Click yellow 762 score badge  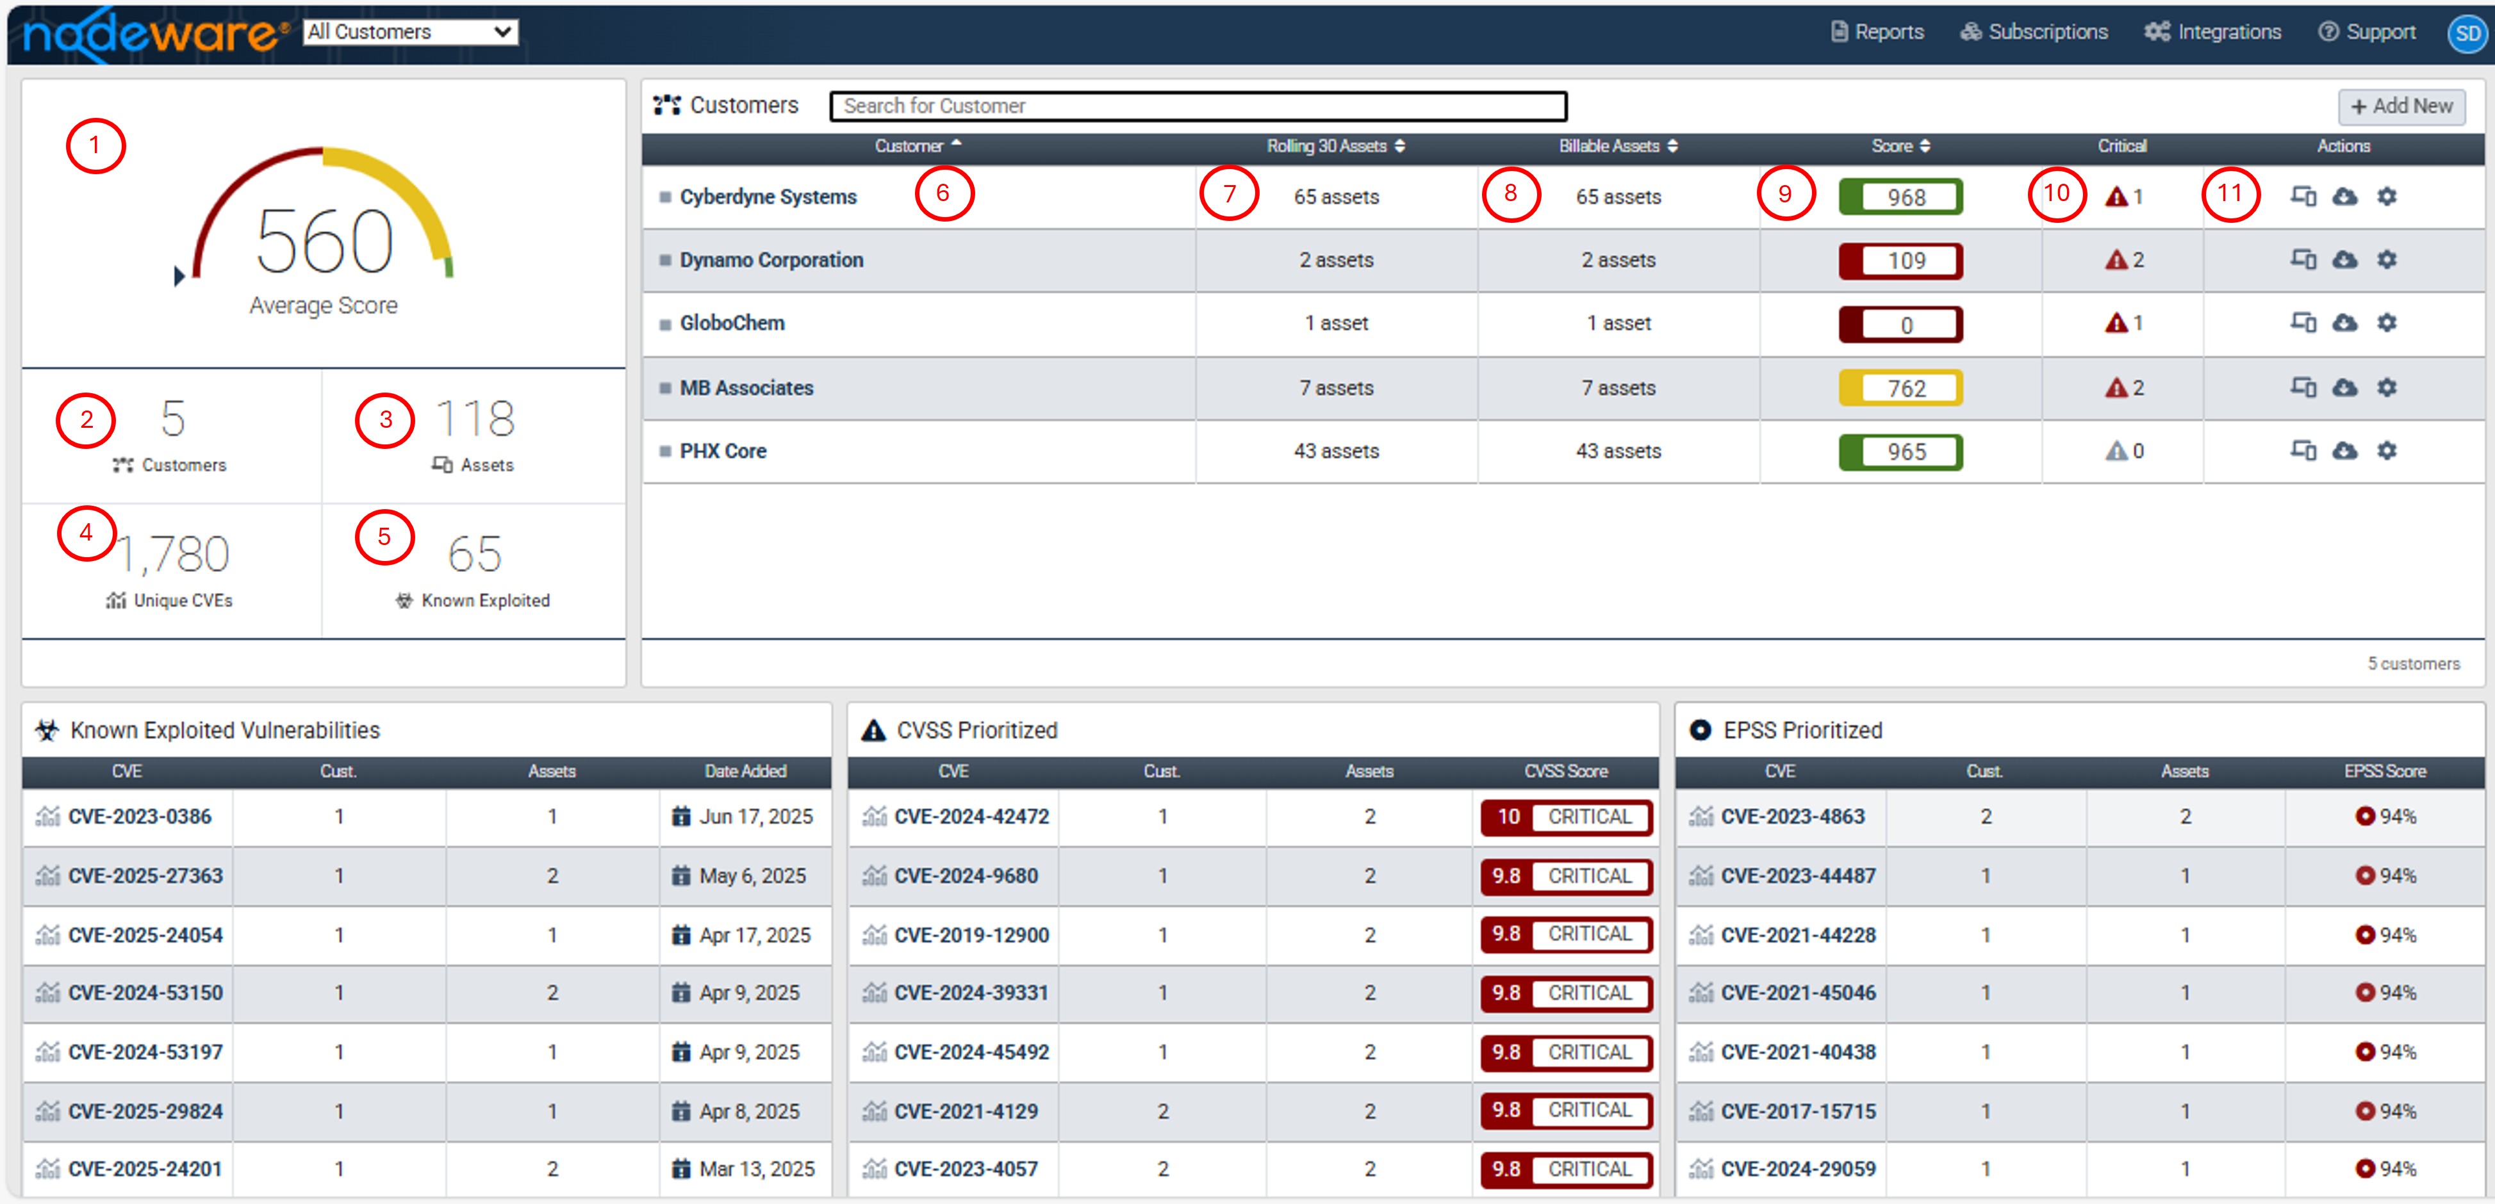(1900, 388)
